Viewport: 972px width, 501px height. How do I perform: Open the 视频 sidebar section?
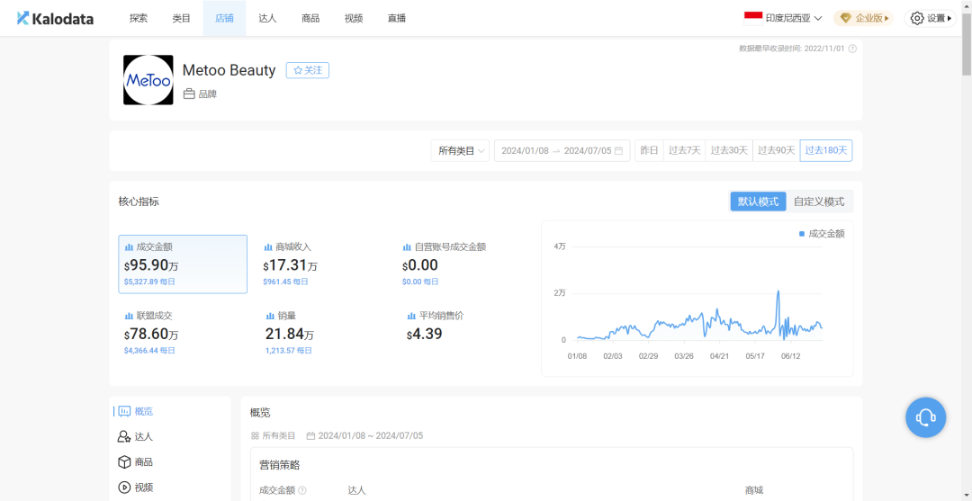pyautogui.click(x=134, y=487)
